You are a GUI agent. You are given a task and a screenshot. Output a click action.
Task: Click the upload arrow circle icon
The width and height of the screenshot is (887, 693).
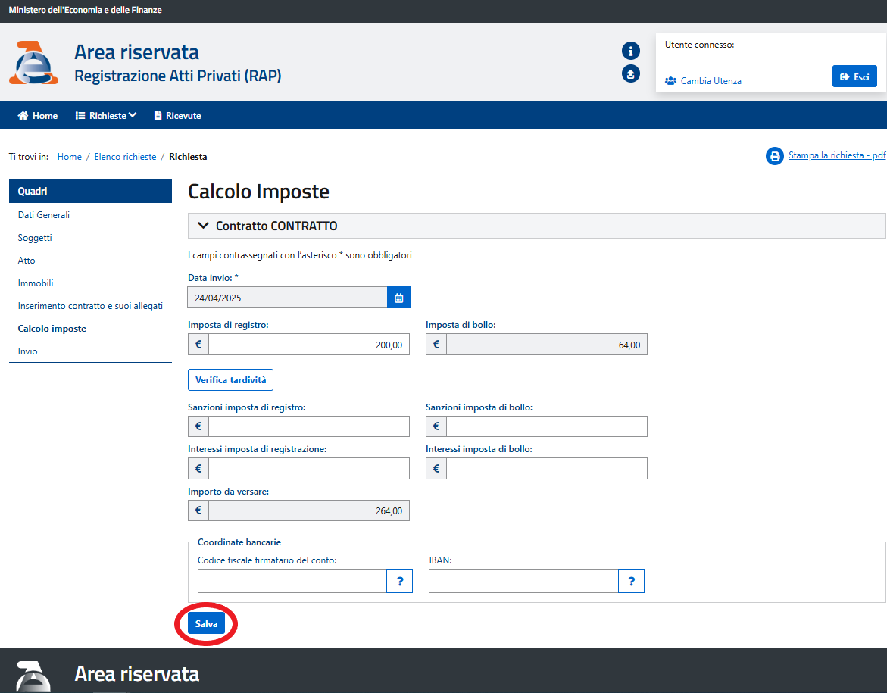pos(631,73)
